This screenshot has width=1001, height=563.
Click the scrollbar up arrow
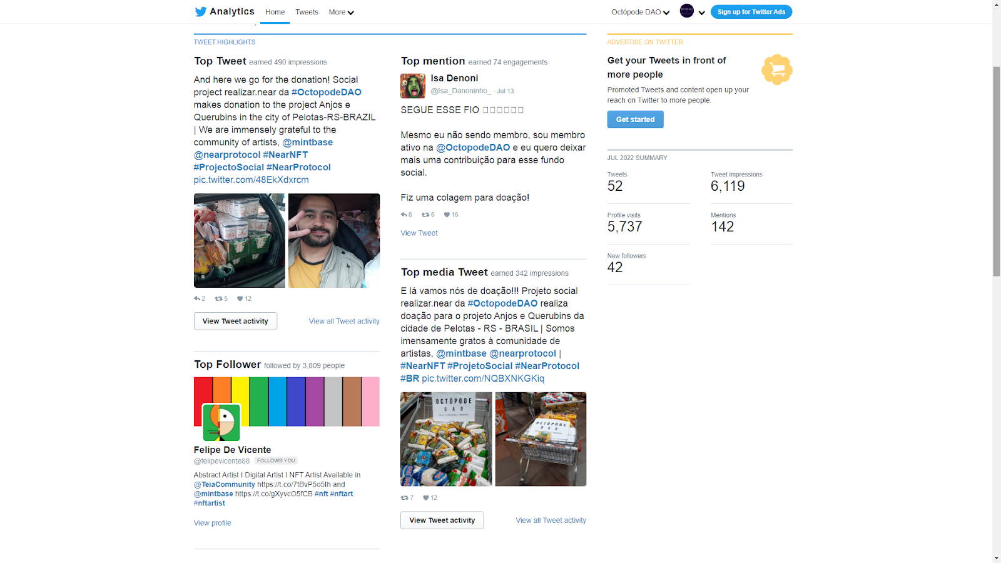pyautogui.click(x=997, y=4)
